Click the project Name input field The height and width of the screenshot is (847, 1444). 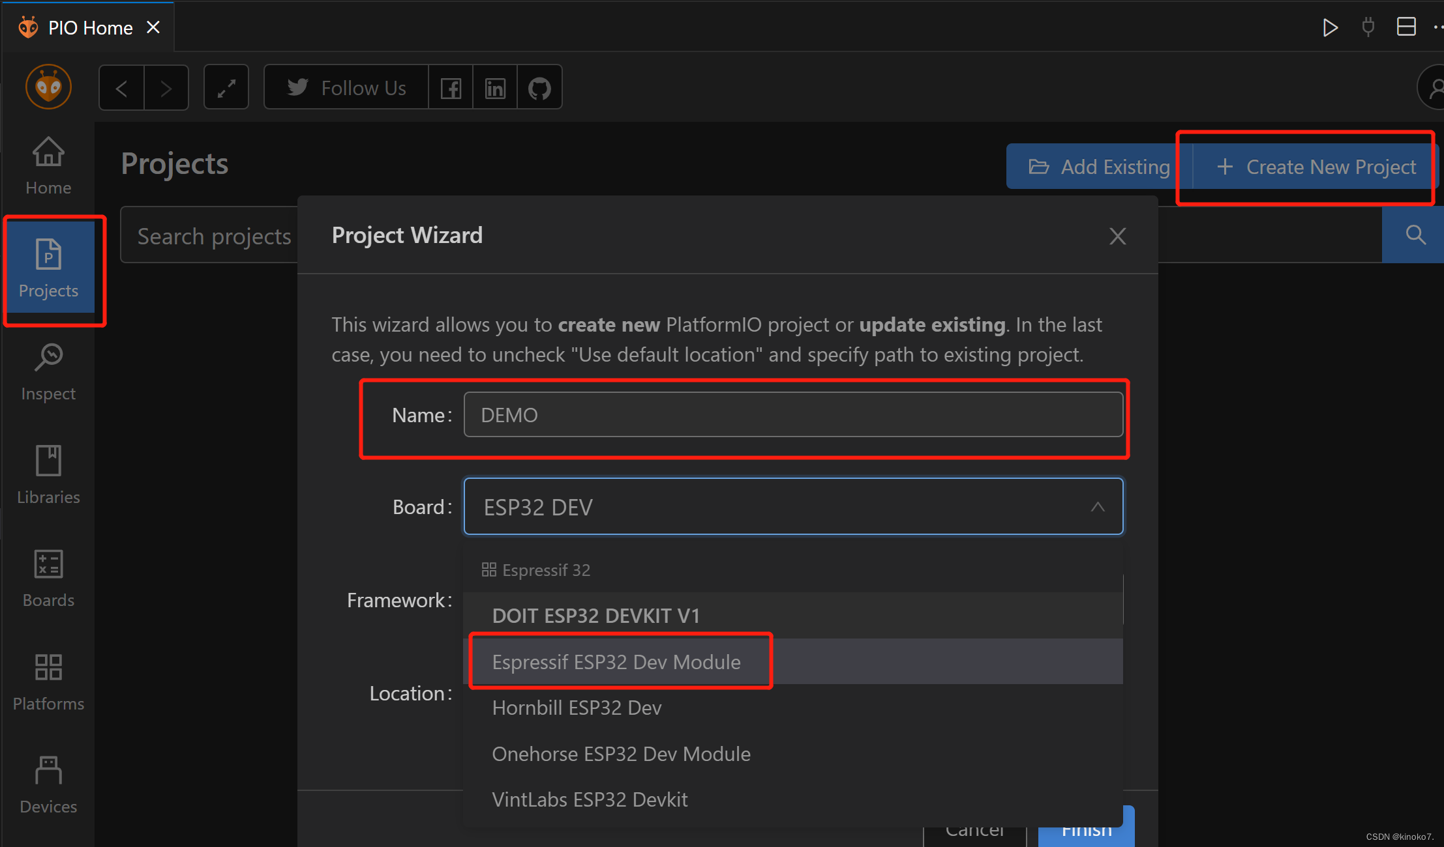792,415
